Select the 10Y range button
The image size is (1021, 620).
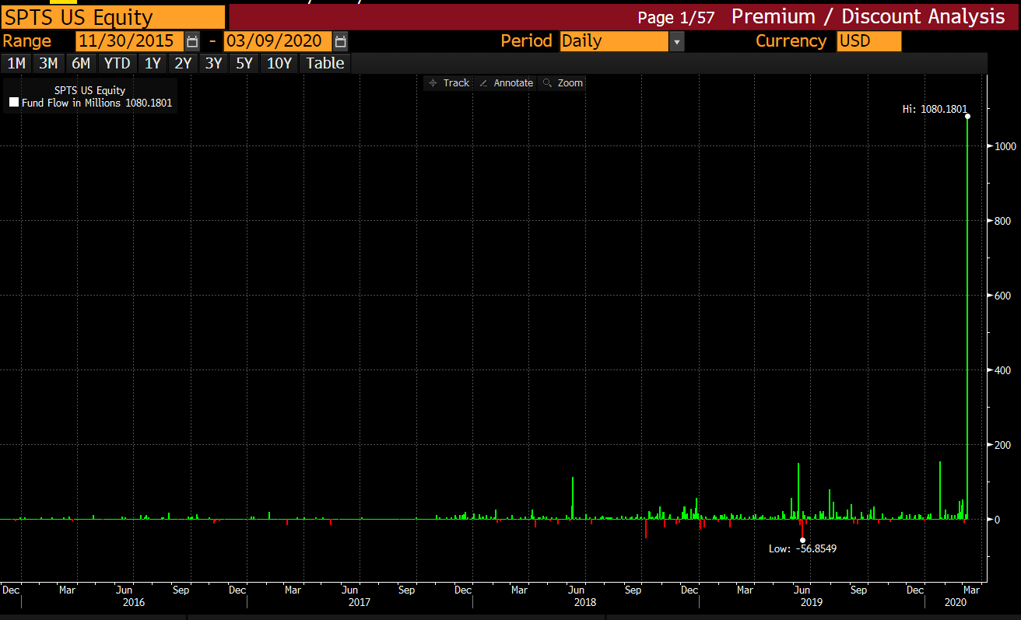click(x=279, y=63)
